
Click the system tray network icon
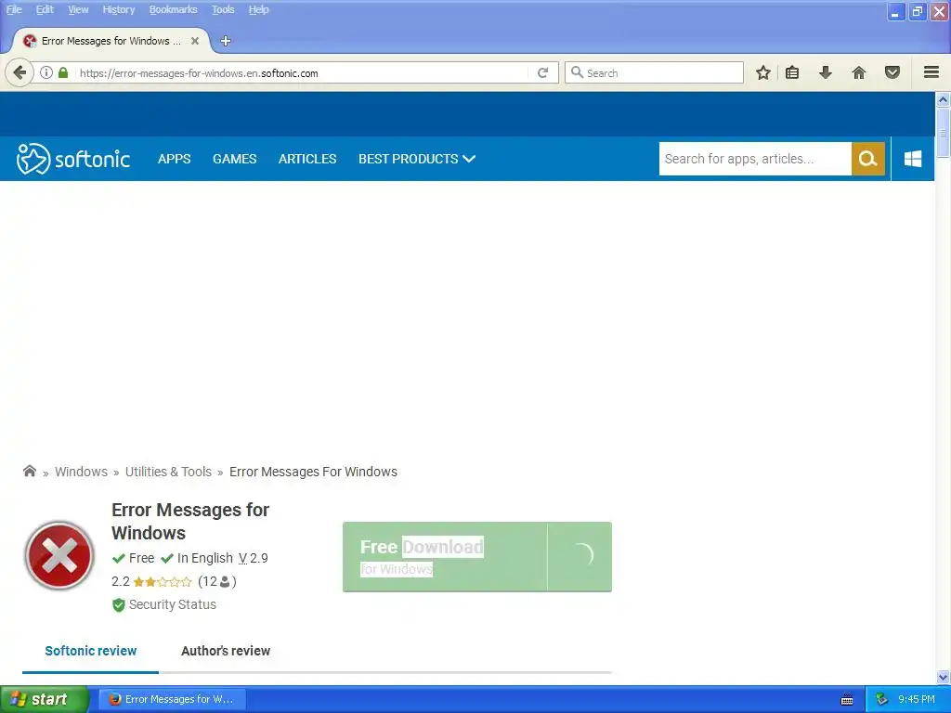(x=881, y=700)
